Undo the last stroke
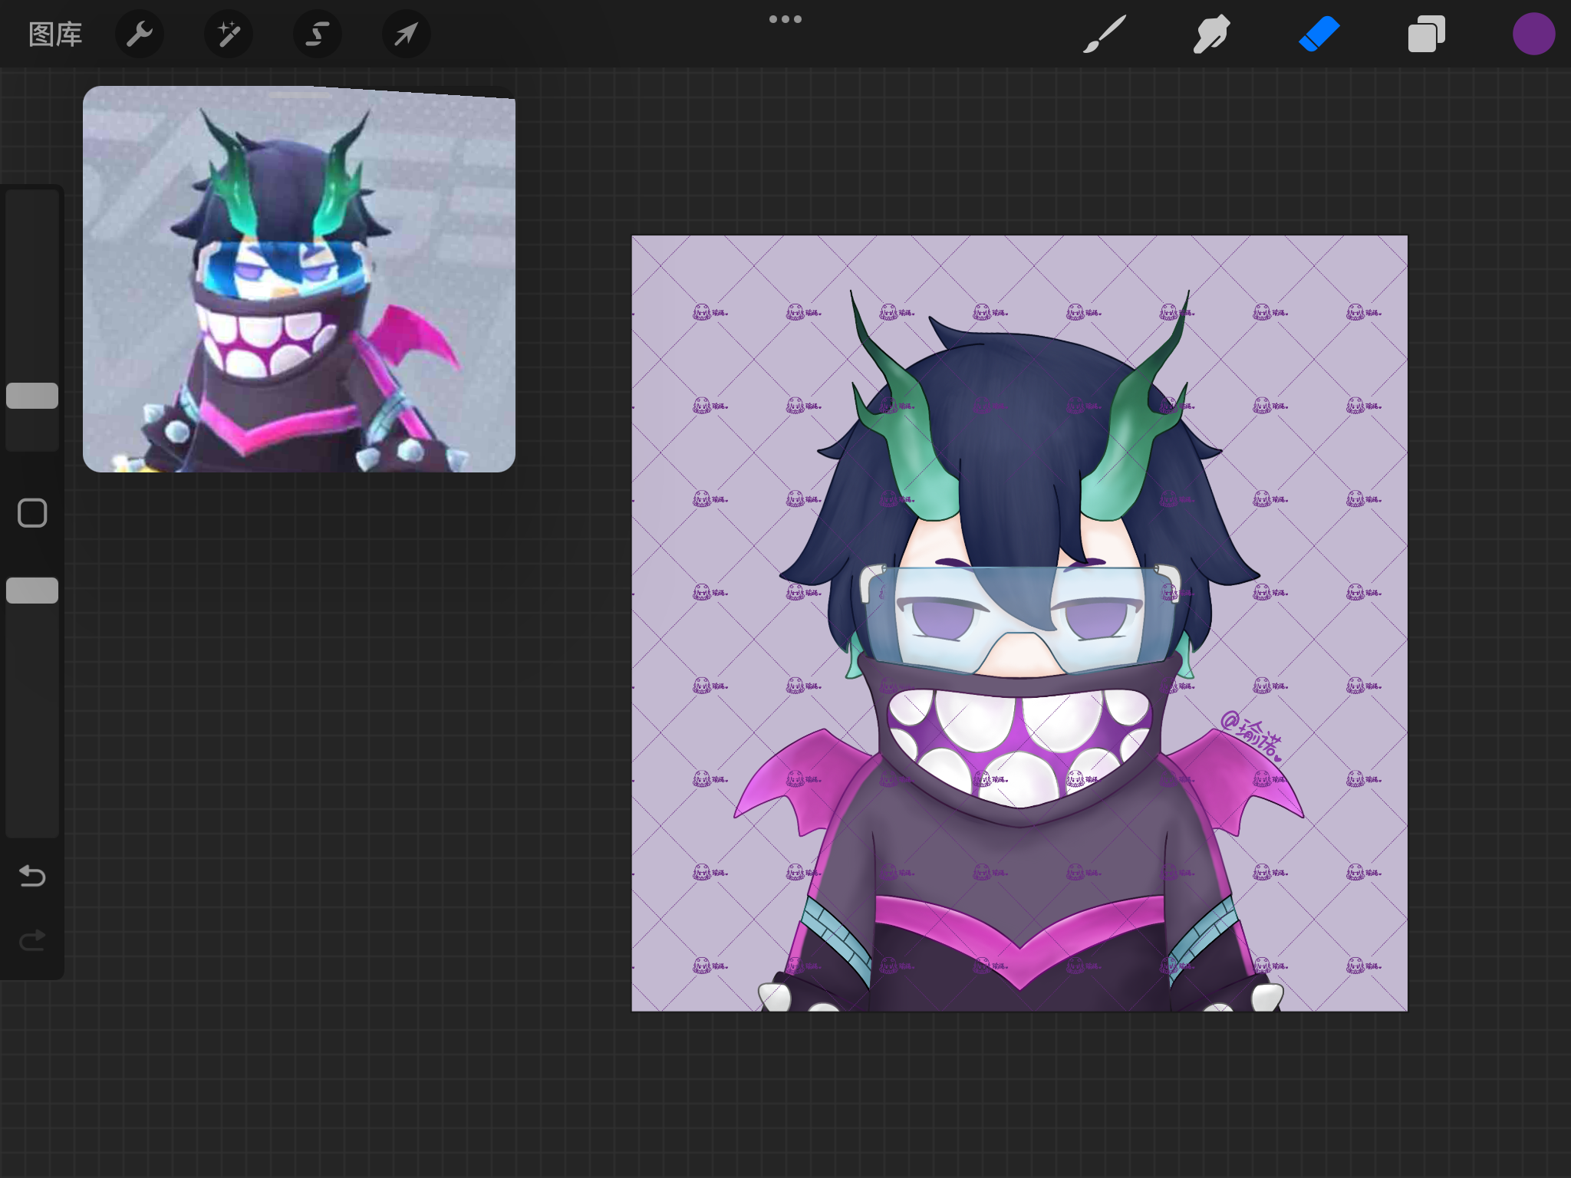This screenshot has height=1178, width=1571. 32,875
